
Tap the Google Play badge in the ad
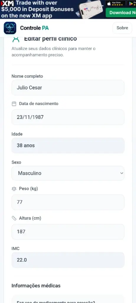click(x=132, y=3)
